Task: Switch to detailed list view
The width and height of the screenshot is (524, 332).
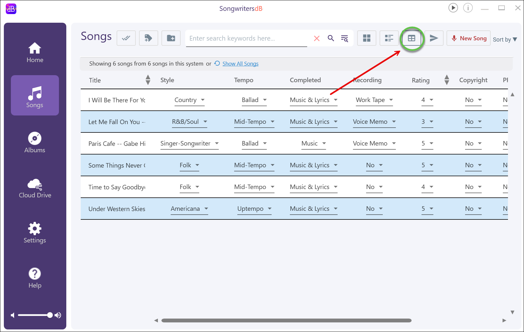Action: click(389, 38)
